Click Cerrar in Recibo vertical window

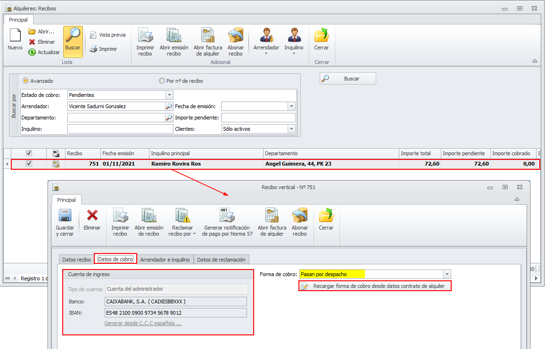pos(326,219)
